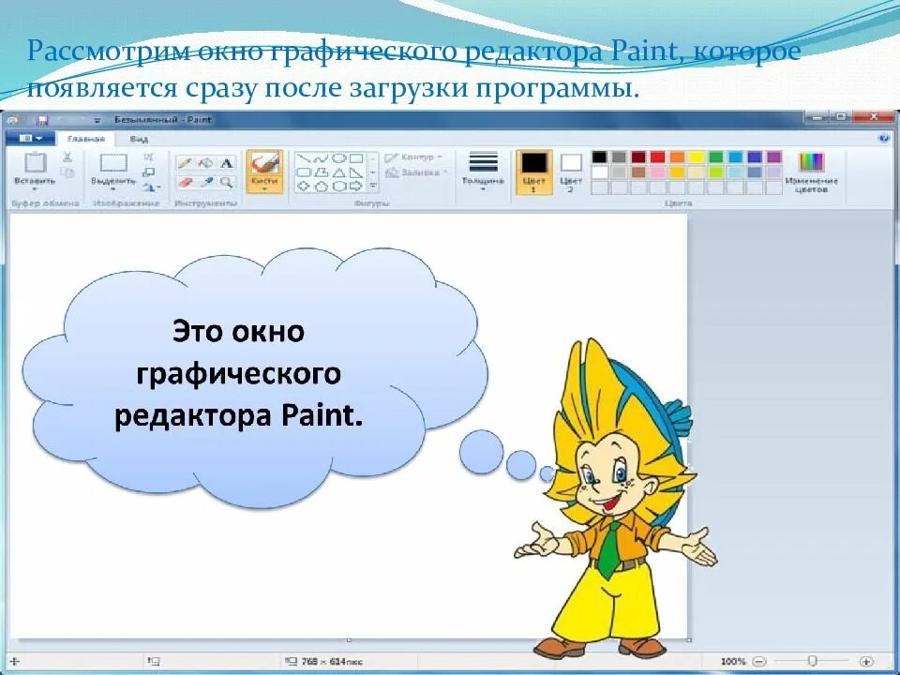Expand the shapes gallery More arrow
The height and width of the screenshot is (675, 900).
pos(372,186)
